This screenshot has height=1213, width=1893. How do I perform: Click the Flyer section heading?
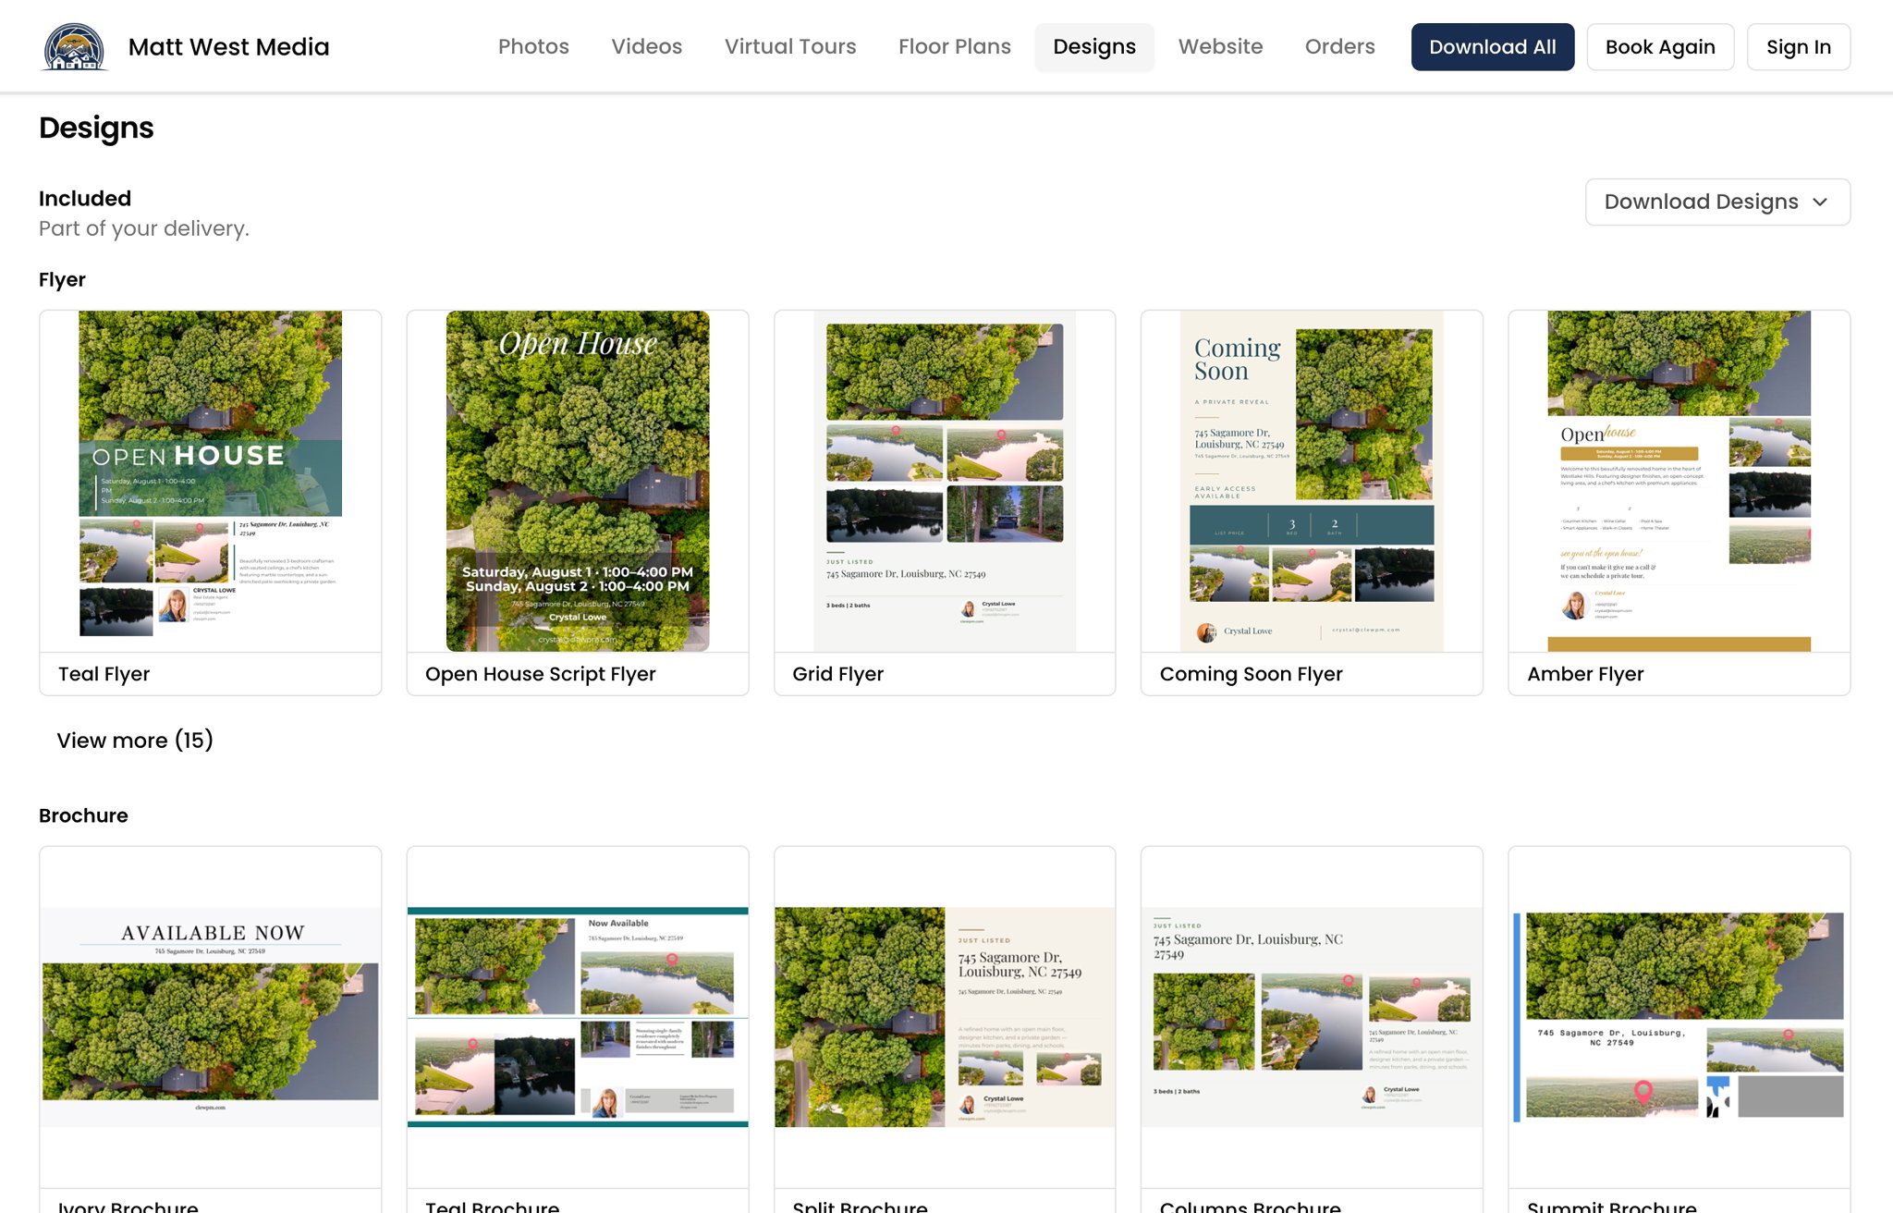[62, 279]
